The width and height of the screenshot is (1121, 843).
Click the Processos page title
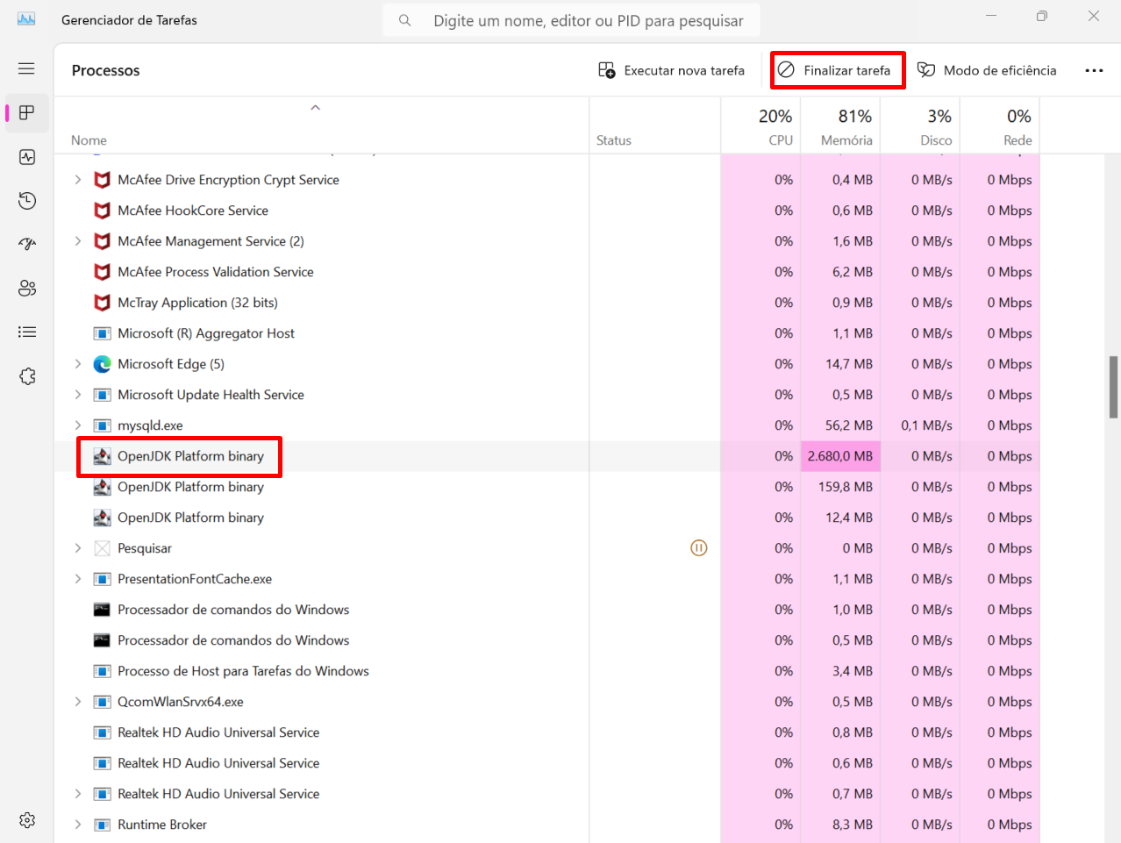click(x=106, y=70)
